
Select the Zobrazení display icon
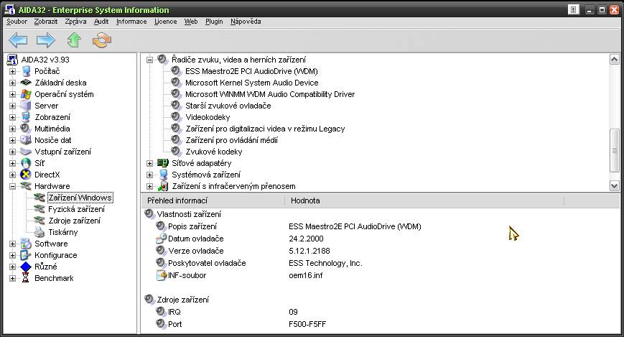(26, 117)
